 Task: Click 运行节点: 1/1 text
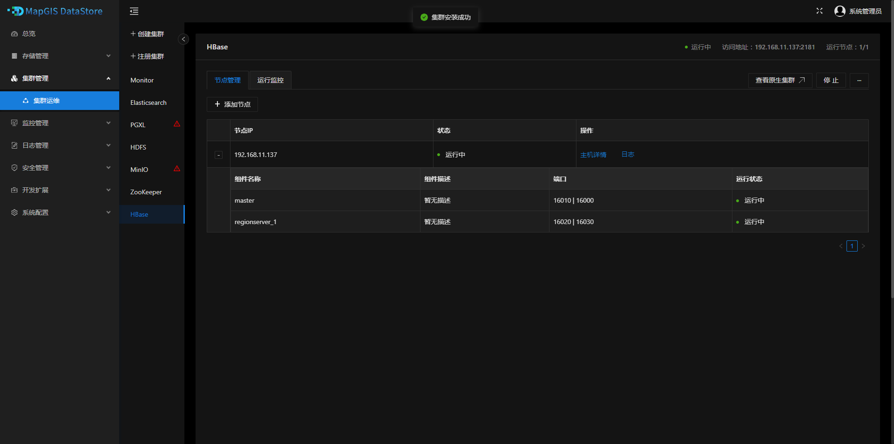847,47
